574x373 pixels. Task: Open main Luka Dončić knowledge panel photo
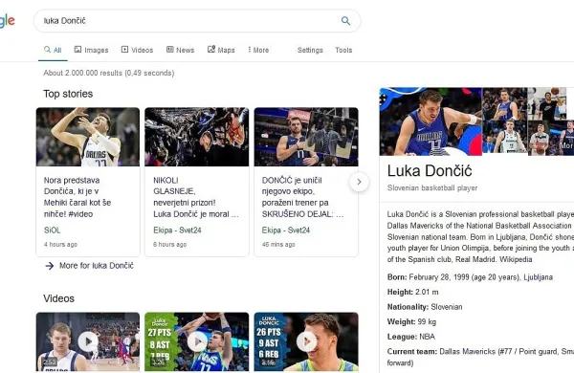point(430,121)
